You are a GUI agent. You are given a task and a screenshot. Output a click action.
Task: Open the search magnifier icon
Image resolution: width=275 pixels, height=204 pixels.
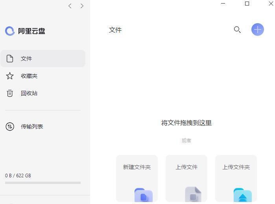pos(237,29)
